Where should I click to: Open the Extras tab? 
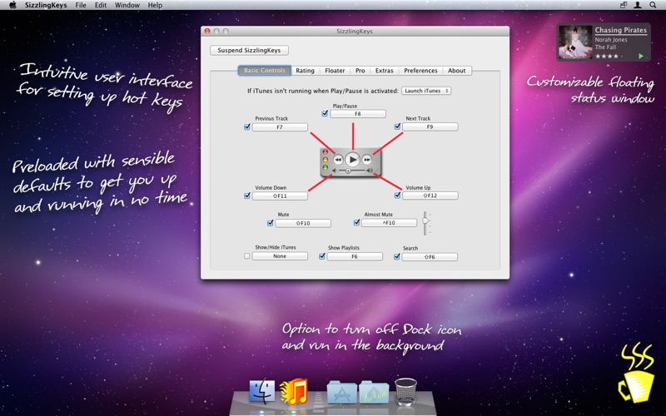(385, 71)
